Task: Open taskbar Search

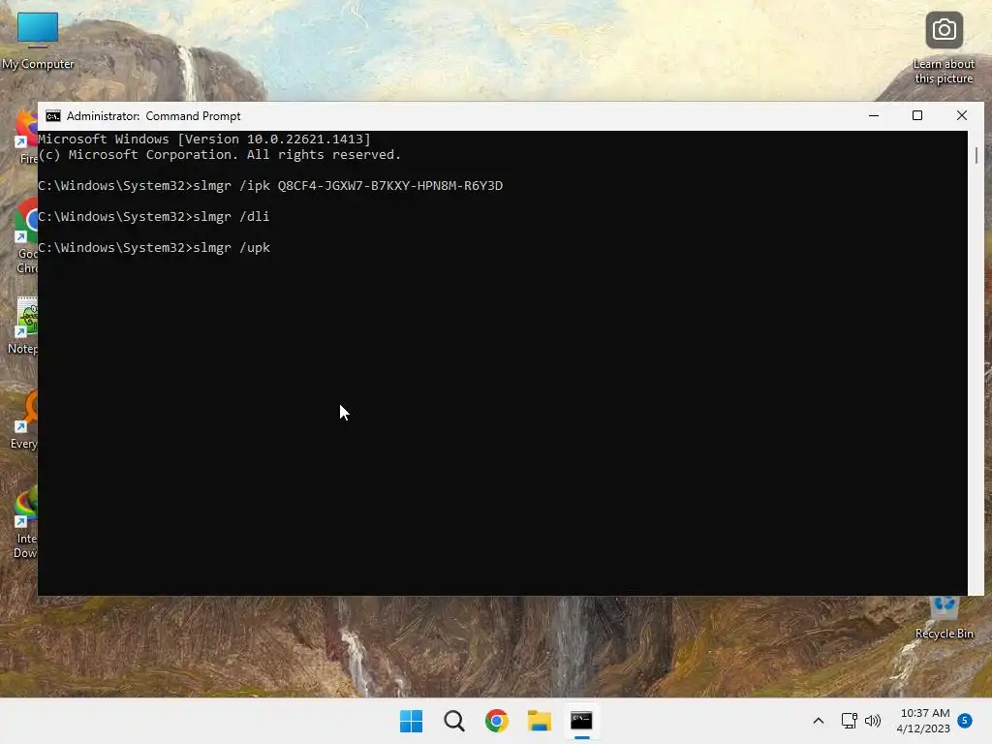Action: tap(453, 721)
